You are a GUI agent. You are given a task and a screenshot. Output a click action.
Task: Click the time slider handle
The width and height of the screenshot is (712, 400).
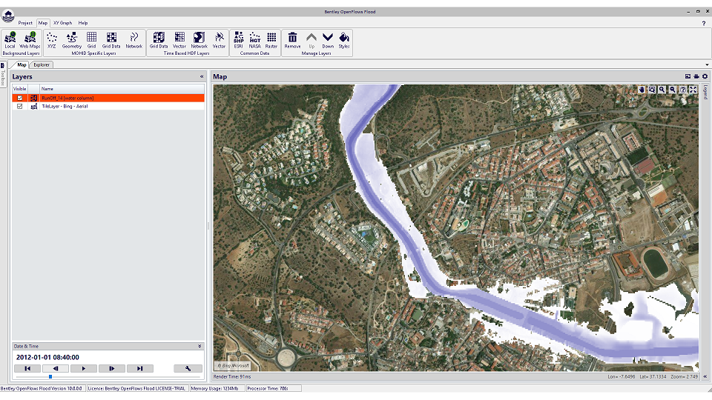point(50,377)
